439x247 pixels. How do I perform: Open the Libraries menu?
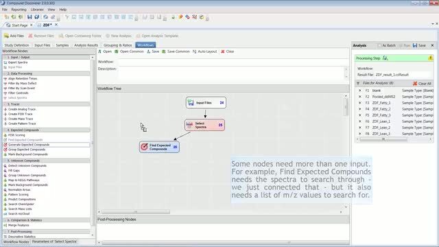click(37, 10)
